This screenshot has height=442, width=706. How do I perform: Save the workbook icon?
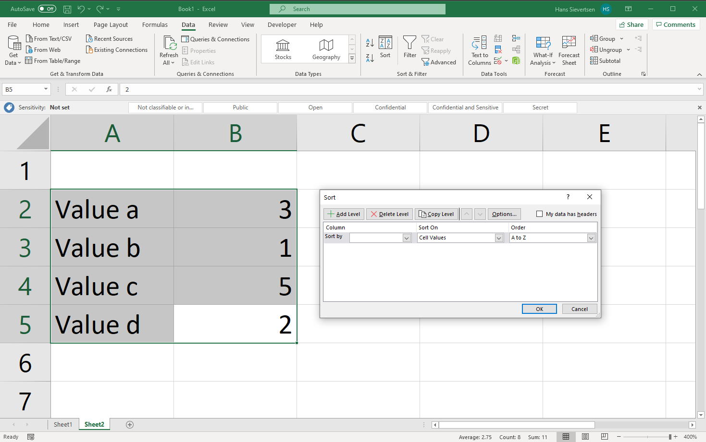pyautogui.click(x=67, y=9)
